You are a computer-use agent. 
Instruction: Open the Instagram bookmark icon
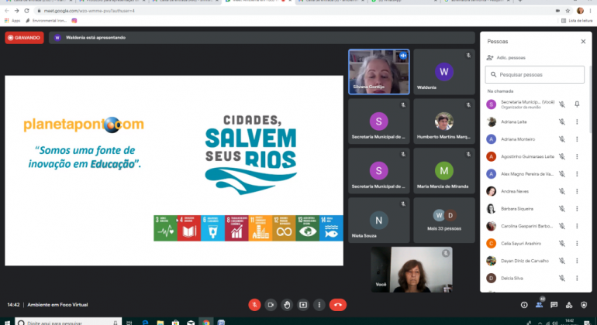pos(74,21)
